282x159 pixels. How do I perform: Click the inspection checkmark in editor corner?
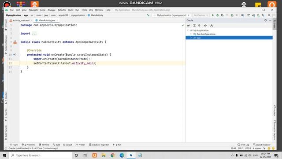click(x=183, y=25)
